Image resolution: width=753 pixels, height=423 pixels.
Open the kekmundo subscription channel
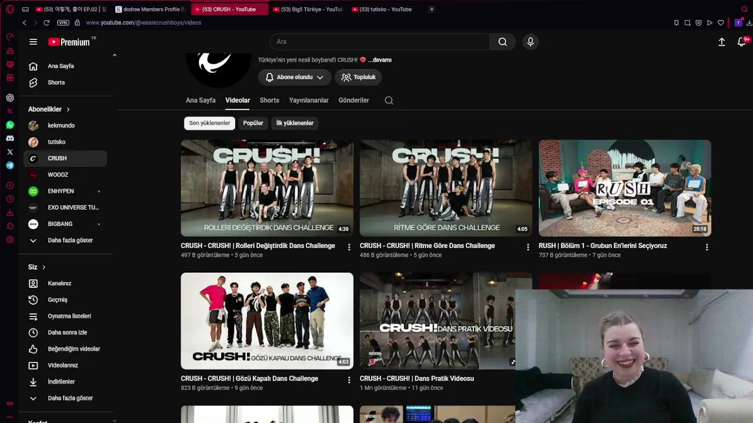pos(65,126)
